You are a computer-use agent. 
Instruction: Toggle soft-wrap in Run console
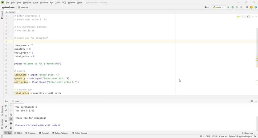(11, 115)
